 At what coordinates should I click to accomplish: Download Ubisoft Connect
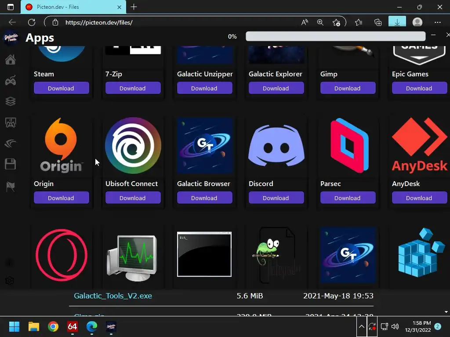[x=133, y=198]
